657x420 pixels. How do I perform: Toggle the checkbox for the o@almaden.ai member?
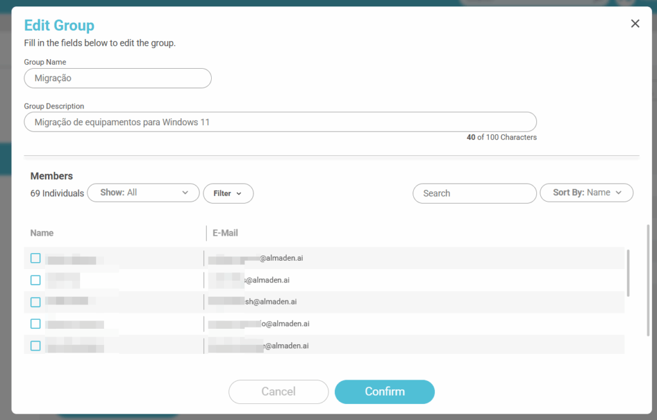pyautogui.click(x=35, y=324)
